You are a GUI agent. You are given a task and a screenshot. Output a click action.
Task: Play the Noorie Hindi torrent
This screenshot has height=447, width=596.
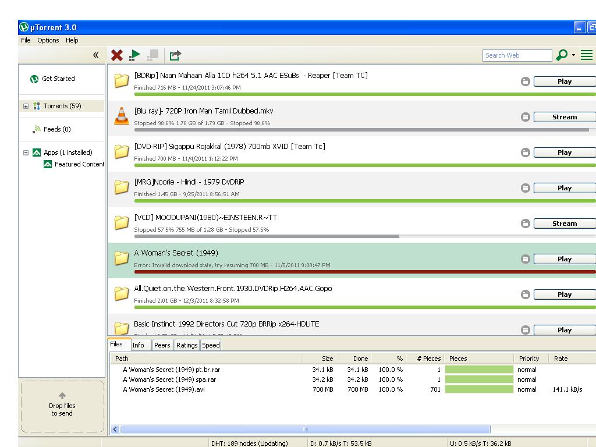pos(565,188)
